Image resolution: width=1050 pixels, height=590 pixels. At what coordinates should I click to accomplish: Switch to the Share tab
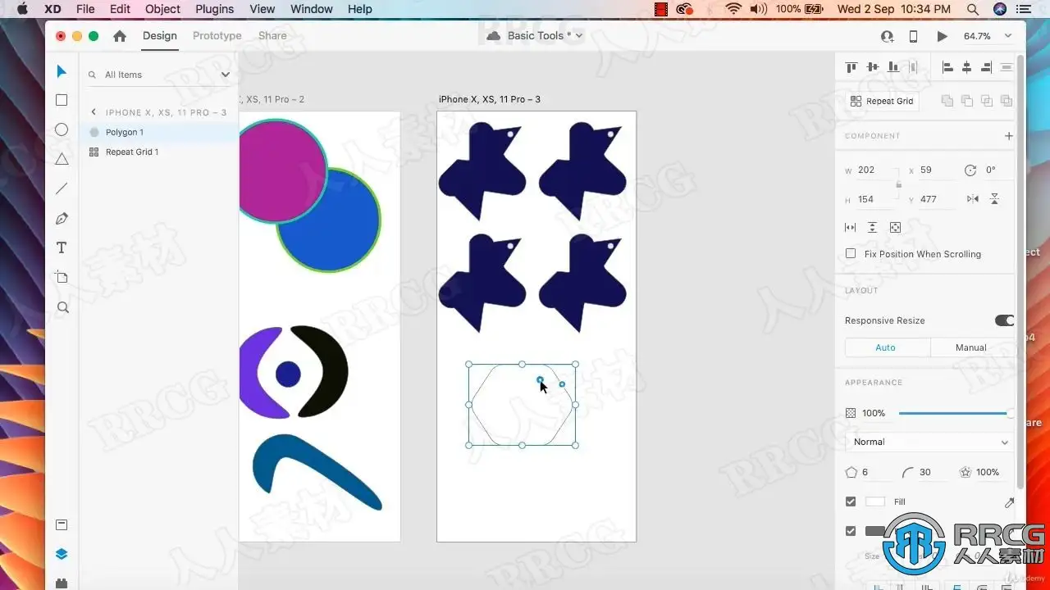[272, 36]
